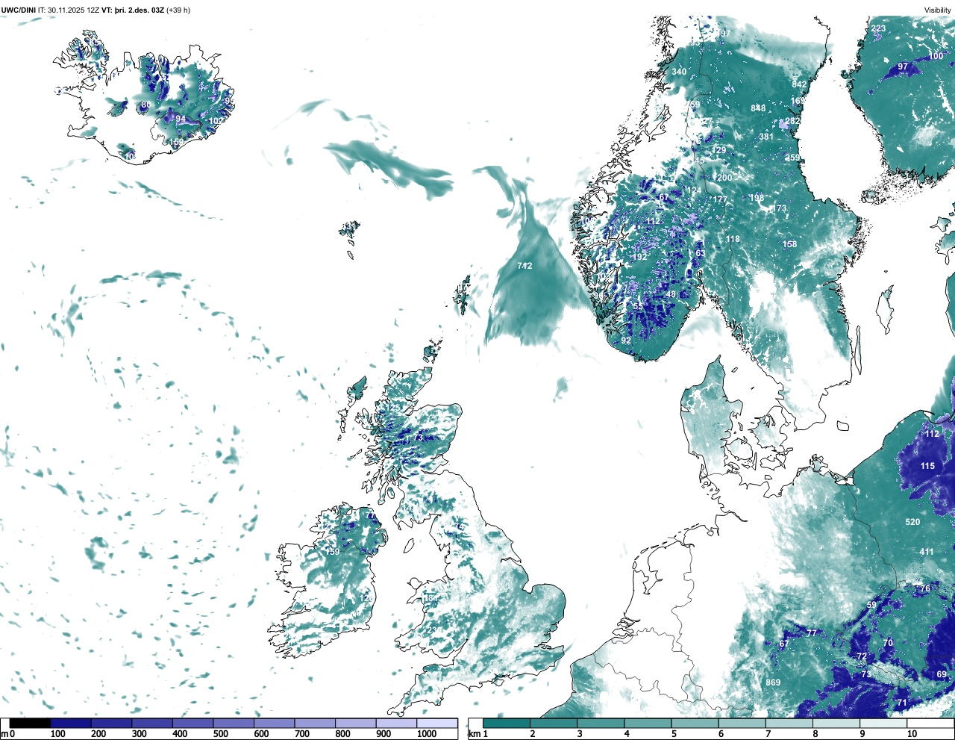Click the '700' tick label on the legend
Viewport: 955px width, 740px height.
pyautogui.click(x=301, y=734)
